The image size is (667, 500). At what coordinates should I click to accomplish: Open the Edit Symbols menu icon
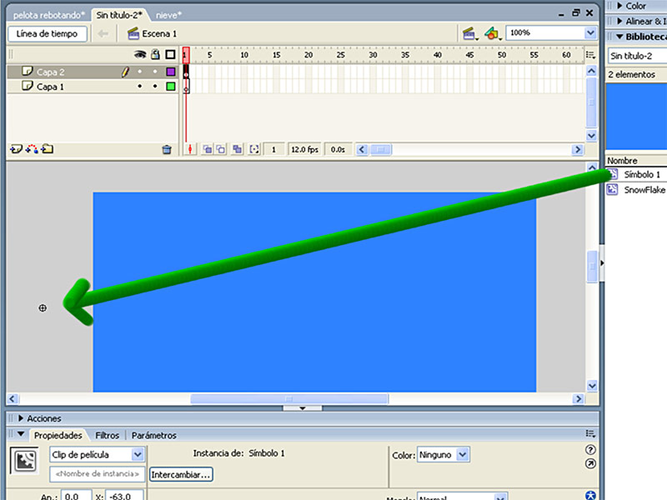click(493, 34)
